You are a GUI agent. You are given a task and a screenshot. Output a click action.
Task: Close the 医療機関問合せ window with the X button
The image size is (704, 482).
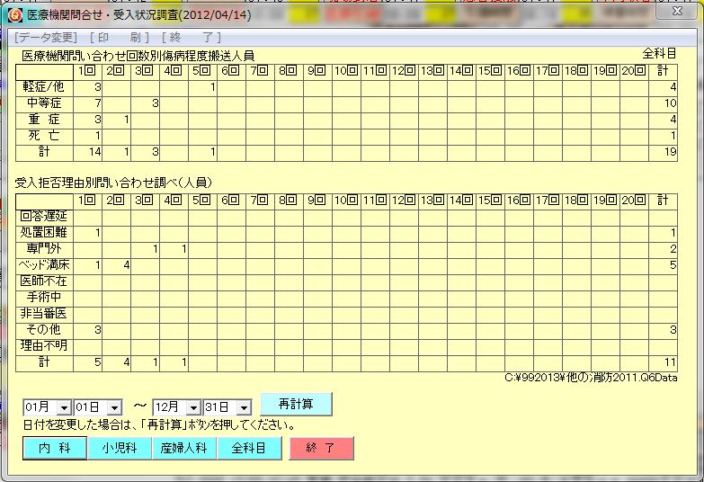678,11
